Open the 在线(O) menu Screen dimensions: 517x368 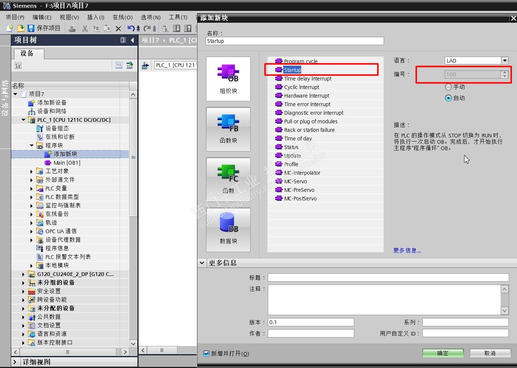[x=123, y=17]
